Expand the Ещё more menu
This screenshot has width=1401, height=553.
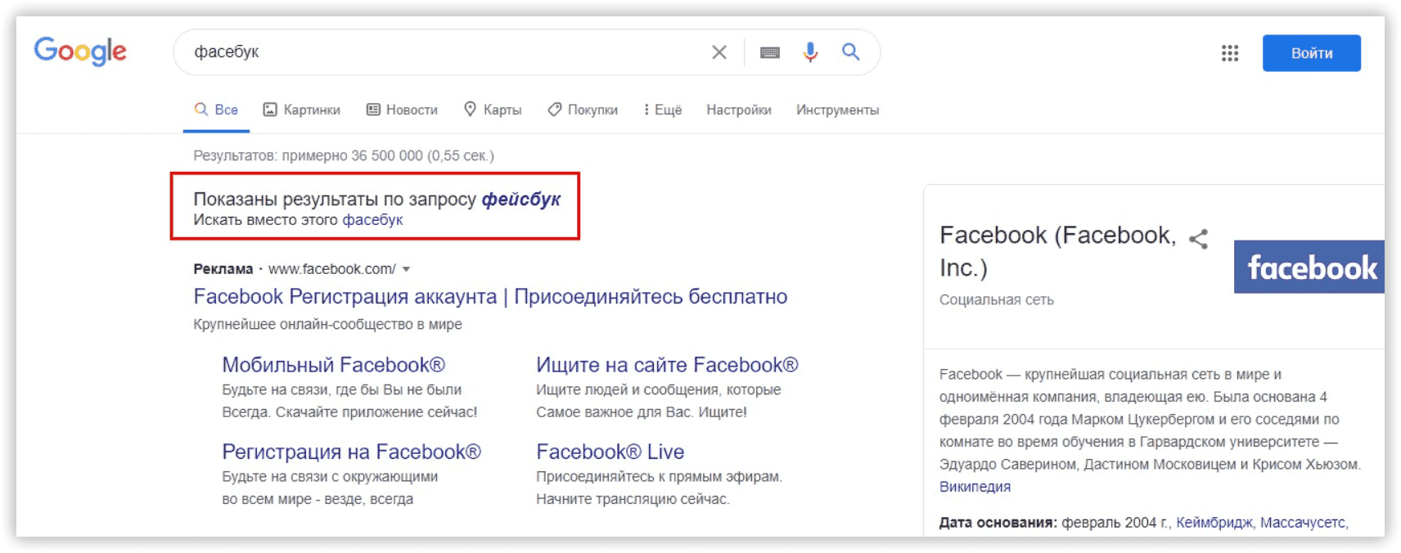(x=663, y=110)
